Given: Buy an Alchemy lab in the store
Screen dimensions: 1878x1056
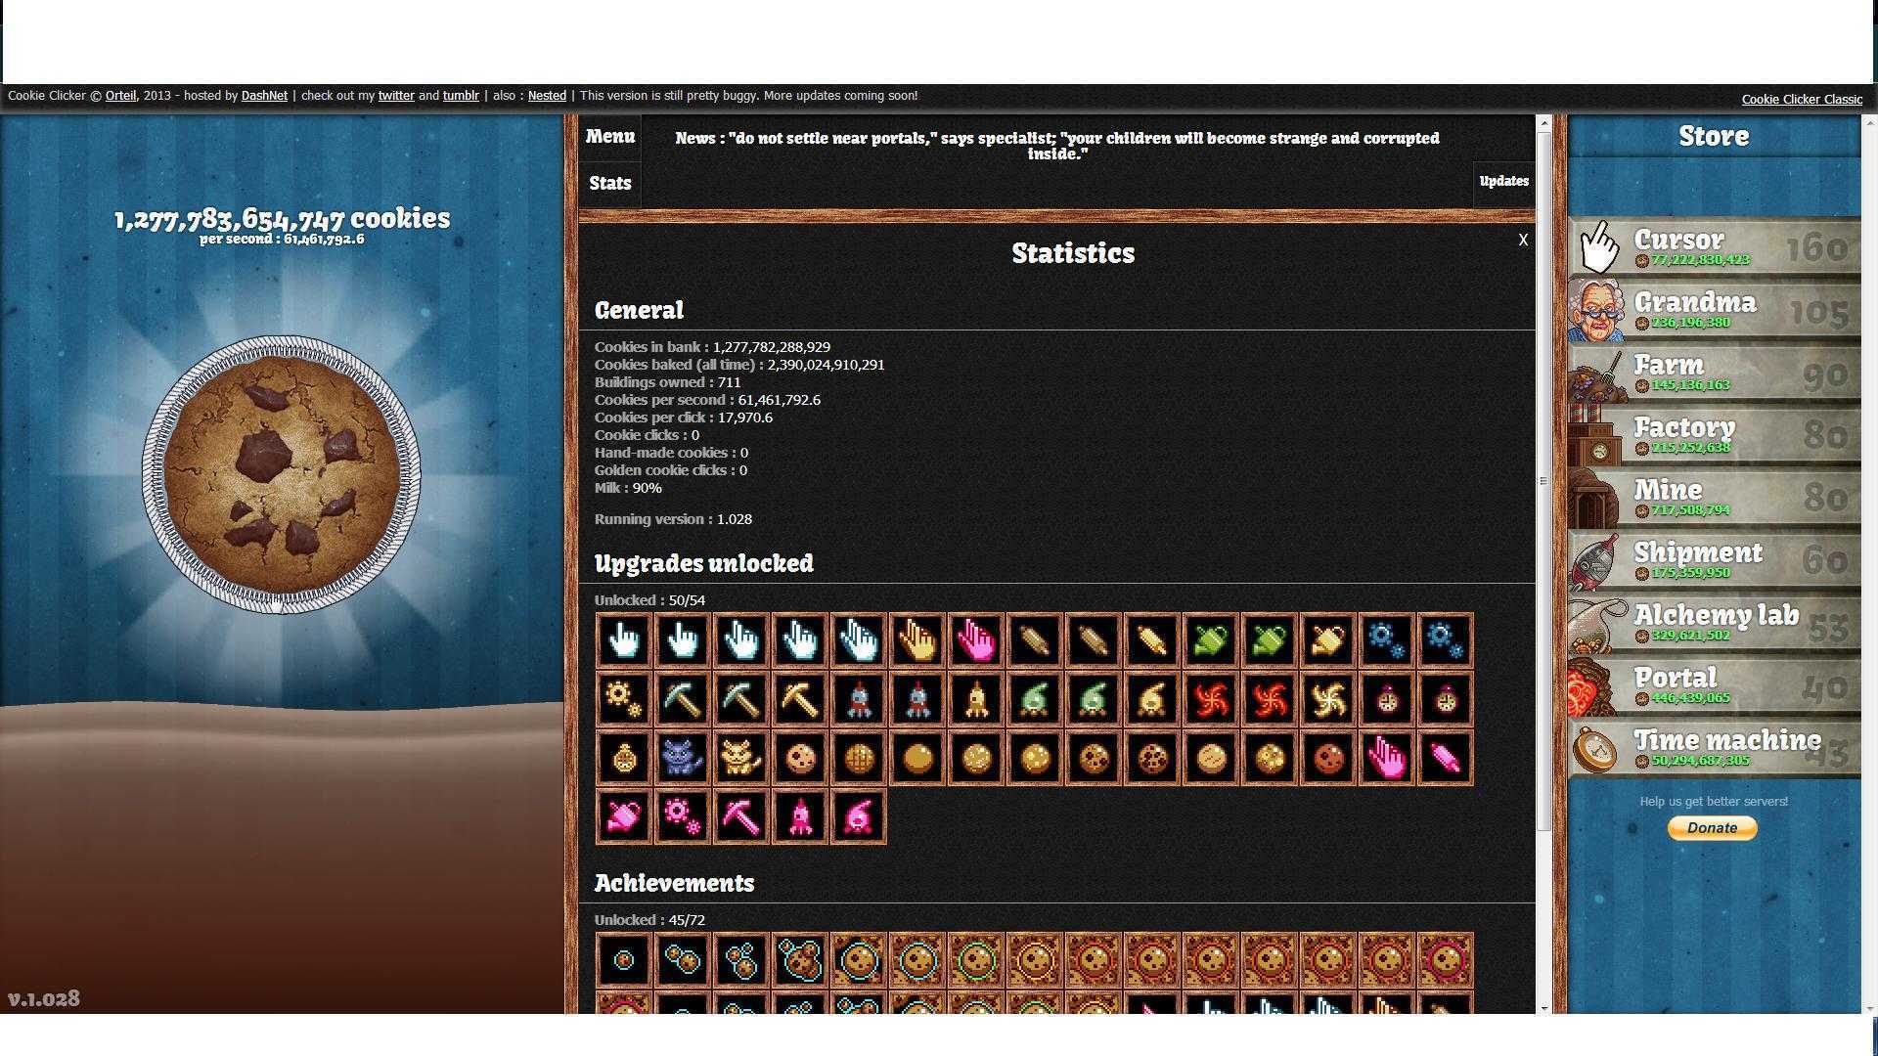Looking at the screenshot, I should coord(1715,623).
